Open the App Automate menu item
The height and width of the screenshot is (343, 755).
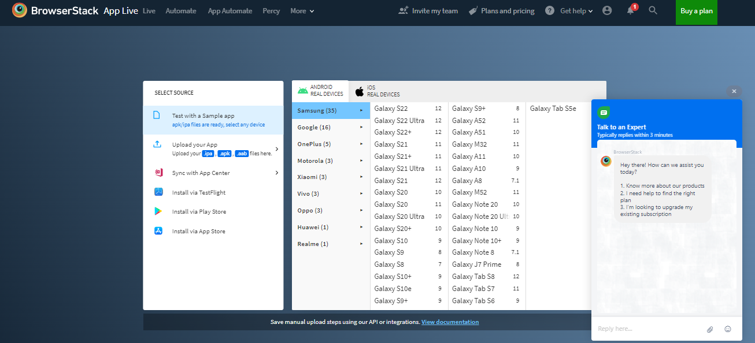point(230,11)
